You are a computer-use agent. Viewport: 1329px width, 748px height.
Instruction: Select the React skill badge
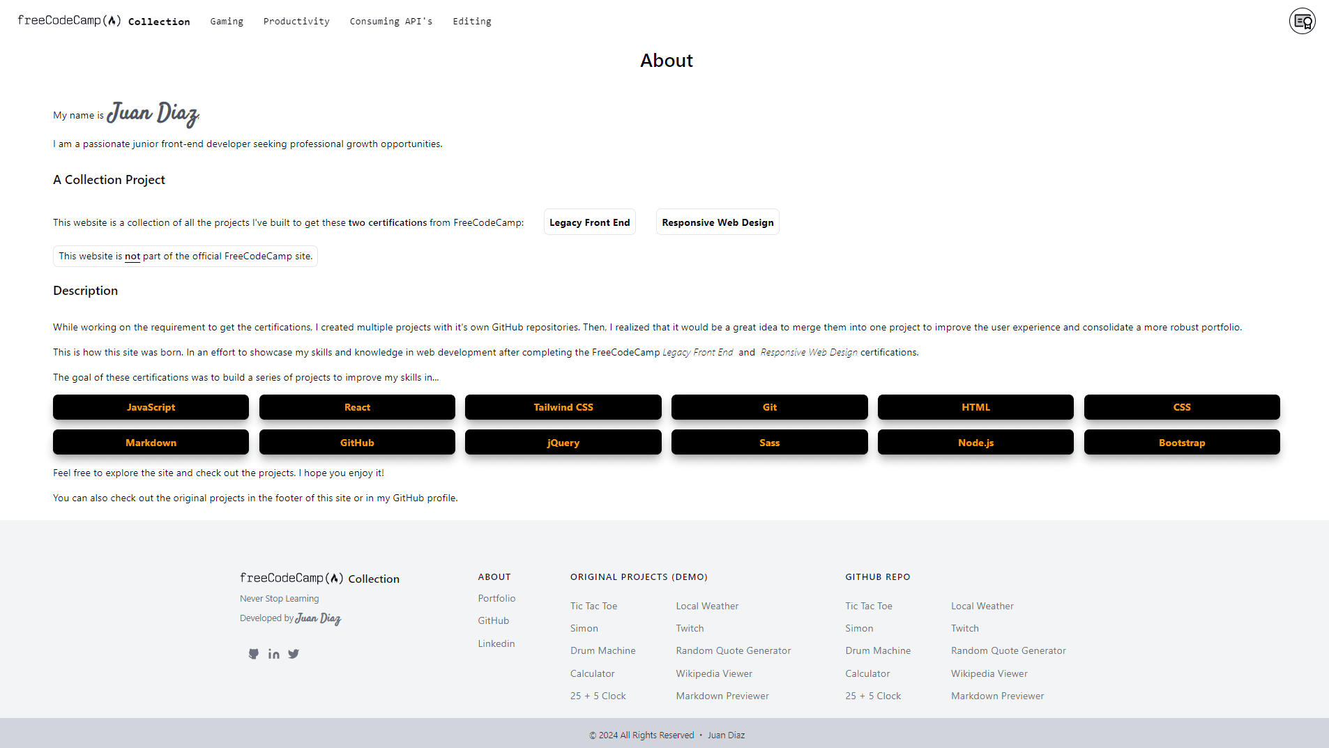tap(357, 407)
